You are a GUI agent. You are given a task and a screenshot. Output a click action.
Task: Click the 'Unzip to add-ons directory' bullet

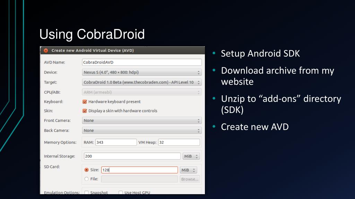point(281,104)
